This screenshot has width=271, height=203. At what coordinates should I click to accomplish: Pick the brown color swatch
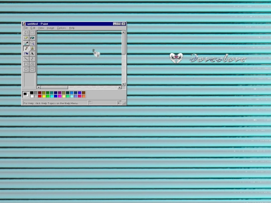[84, 93]
